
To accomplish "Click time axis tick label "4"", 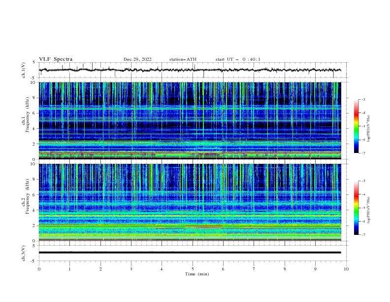I will 162,269.
